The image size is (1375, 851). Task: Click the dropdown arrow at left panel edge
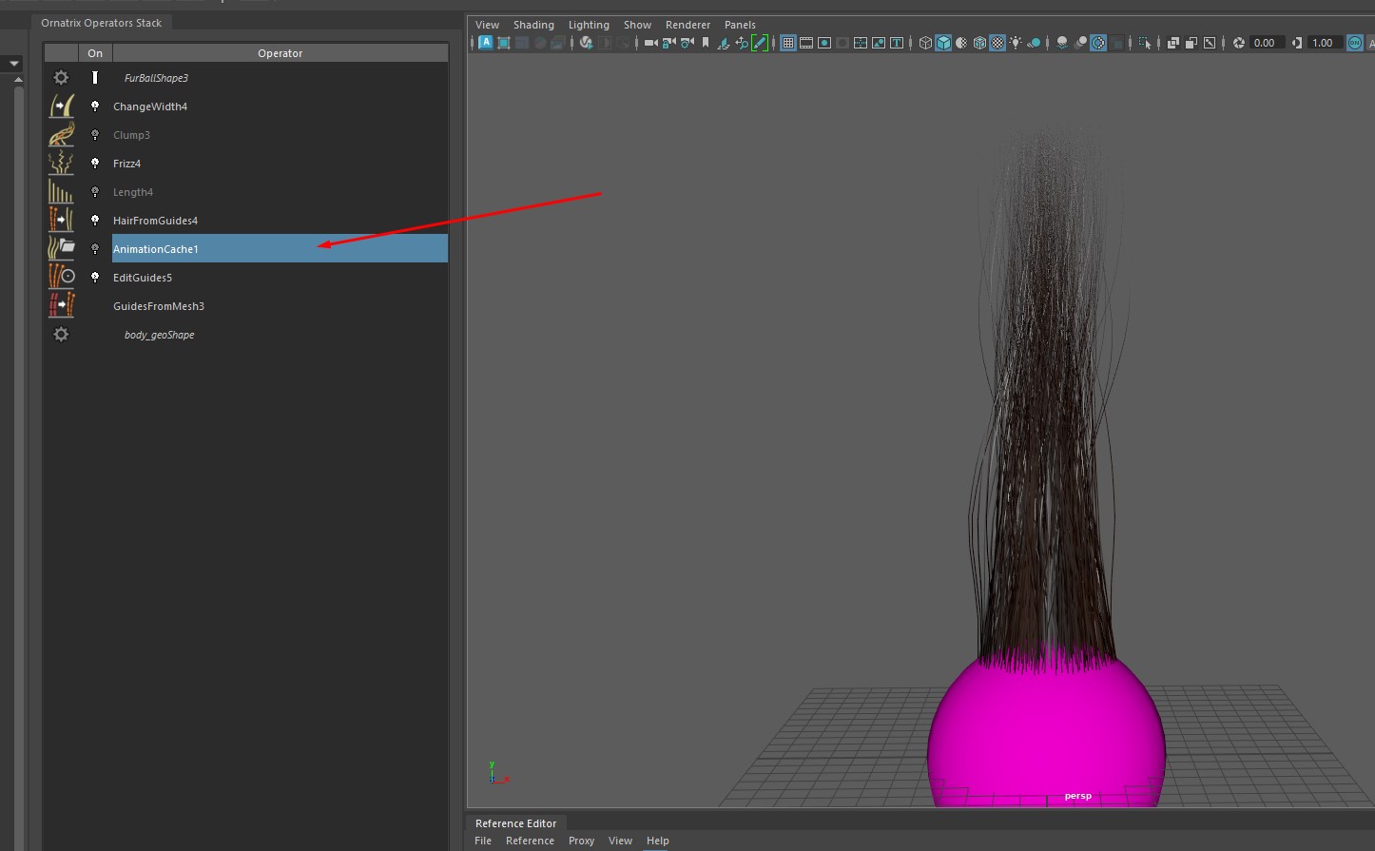coord(13,64)
